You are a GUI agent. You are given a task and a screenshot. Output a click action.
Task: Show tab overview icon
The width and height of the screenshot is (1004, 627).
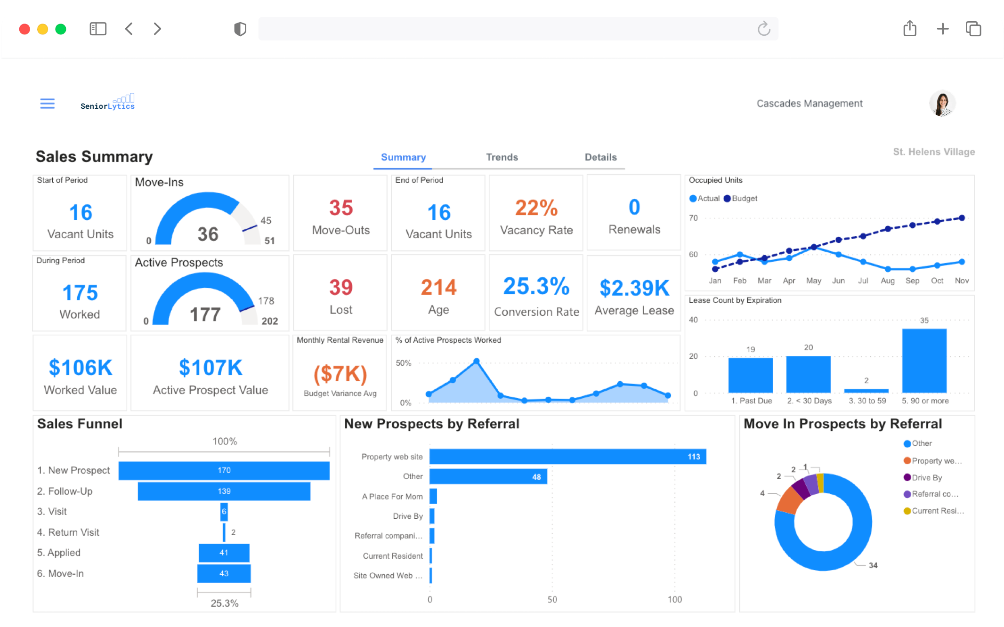point(973,29)
